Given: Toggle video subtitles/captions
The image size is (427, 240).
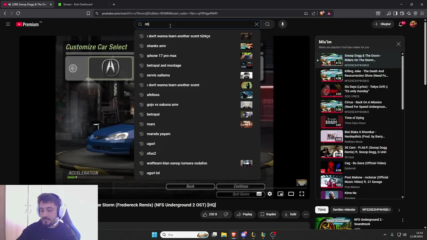Looking at the screenshot, I should [259, 194].
